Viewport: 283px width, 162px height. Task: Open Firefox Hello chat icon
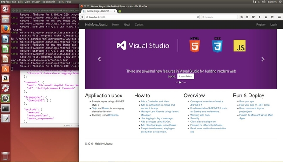(x=273, y=17)
